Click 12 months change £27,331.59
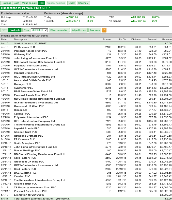This screenshot has width=172, height=200. (x=138, y=21)
